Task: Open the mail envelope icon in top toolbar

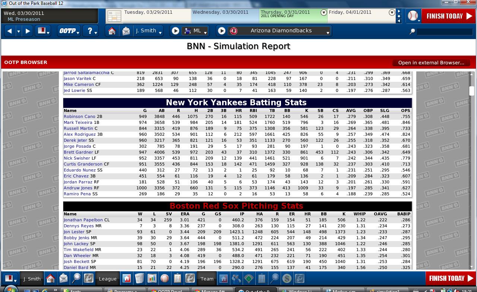Action: (126, 31)
